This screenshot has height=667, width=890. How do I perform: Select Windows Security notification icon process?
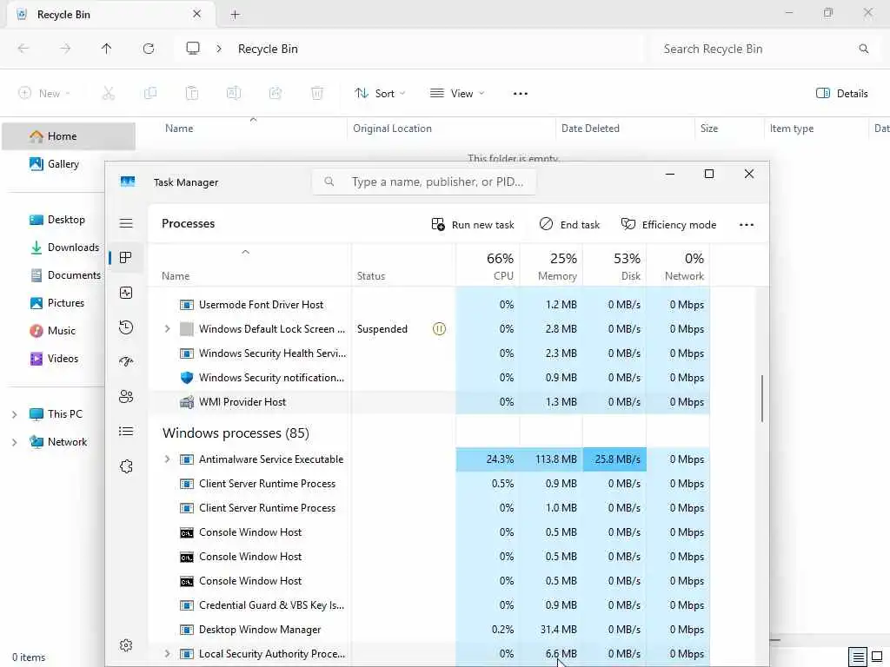tap(429, 378)
